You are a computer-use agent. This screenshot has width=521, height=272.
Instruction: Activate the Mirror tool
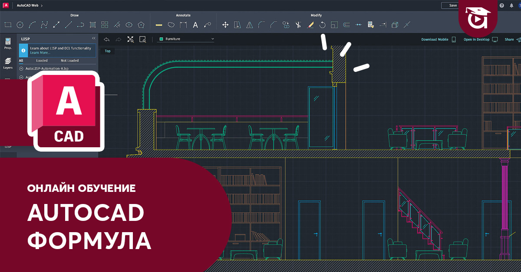249,25
